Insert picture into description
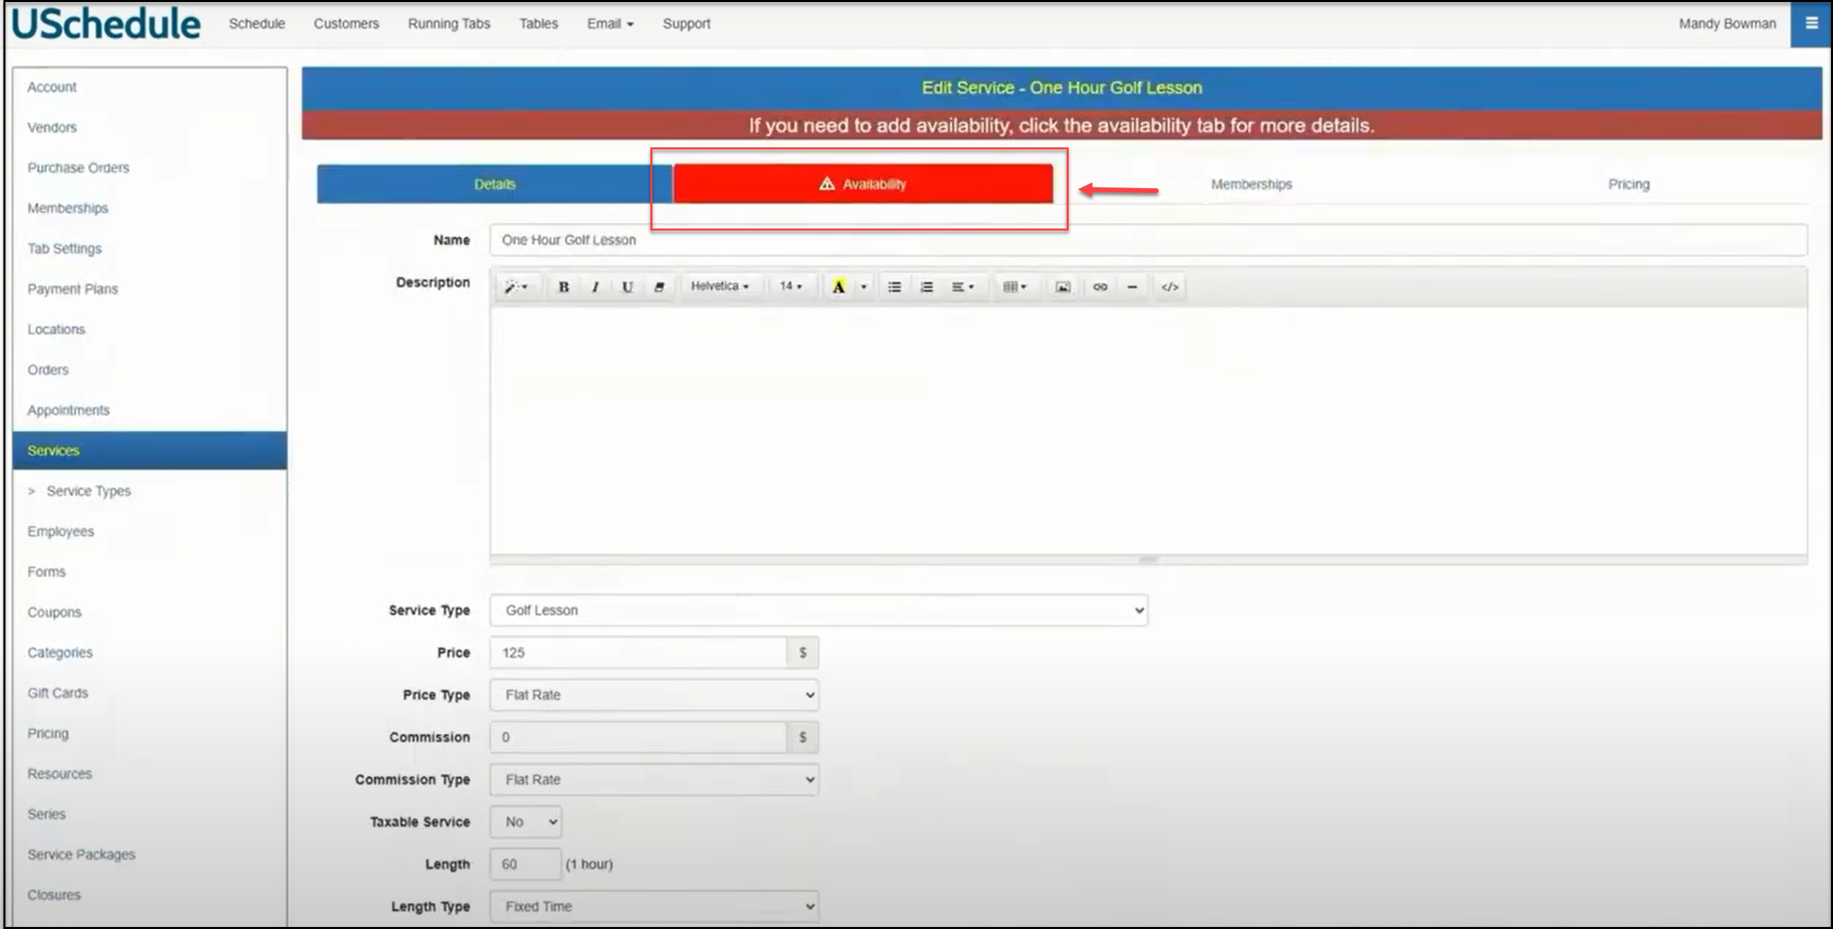This screenshot has height=929, width=1833. pos(1063,286)
